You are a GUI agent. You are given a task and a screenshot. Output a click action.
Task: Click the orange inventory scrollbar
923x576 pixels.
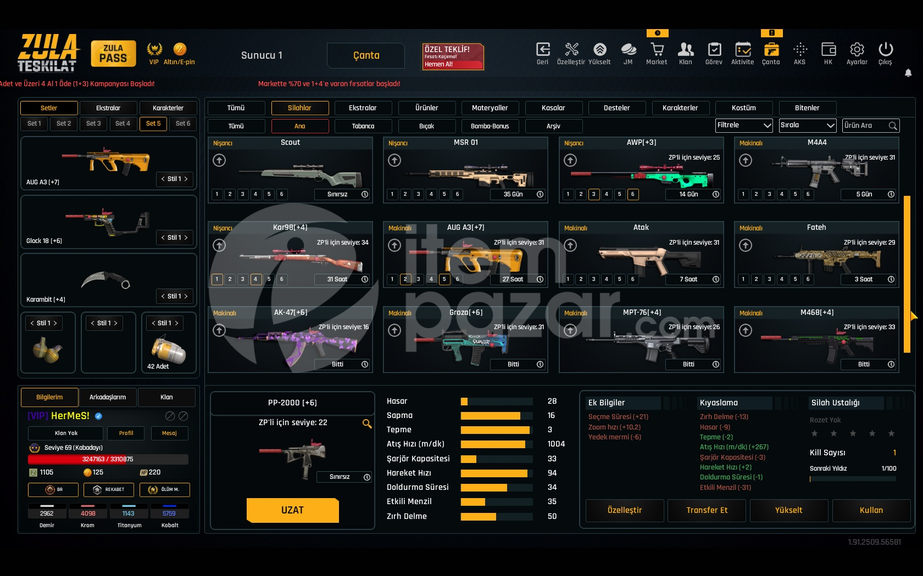coord(907,274)
